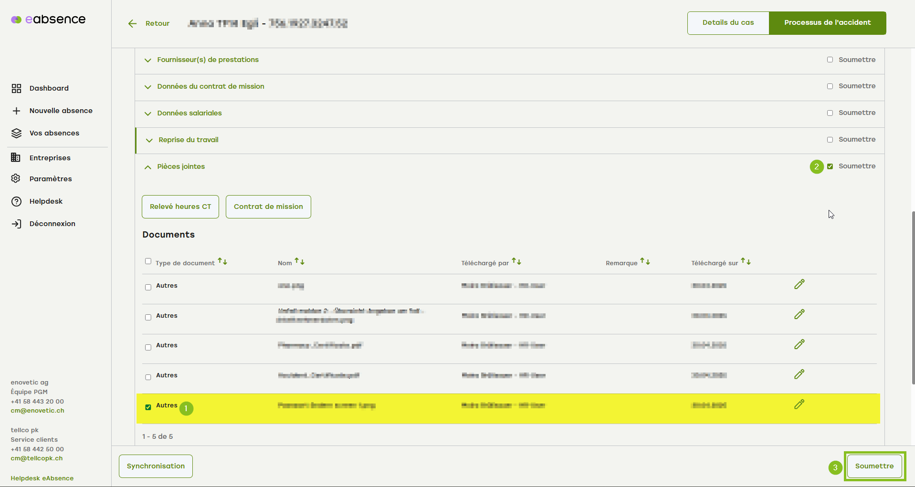915x487 pixels.
Task: Click the Déconnexion logout icon
Action: point(16,224)
